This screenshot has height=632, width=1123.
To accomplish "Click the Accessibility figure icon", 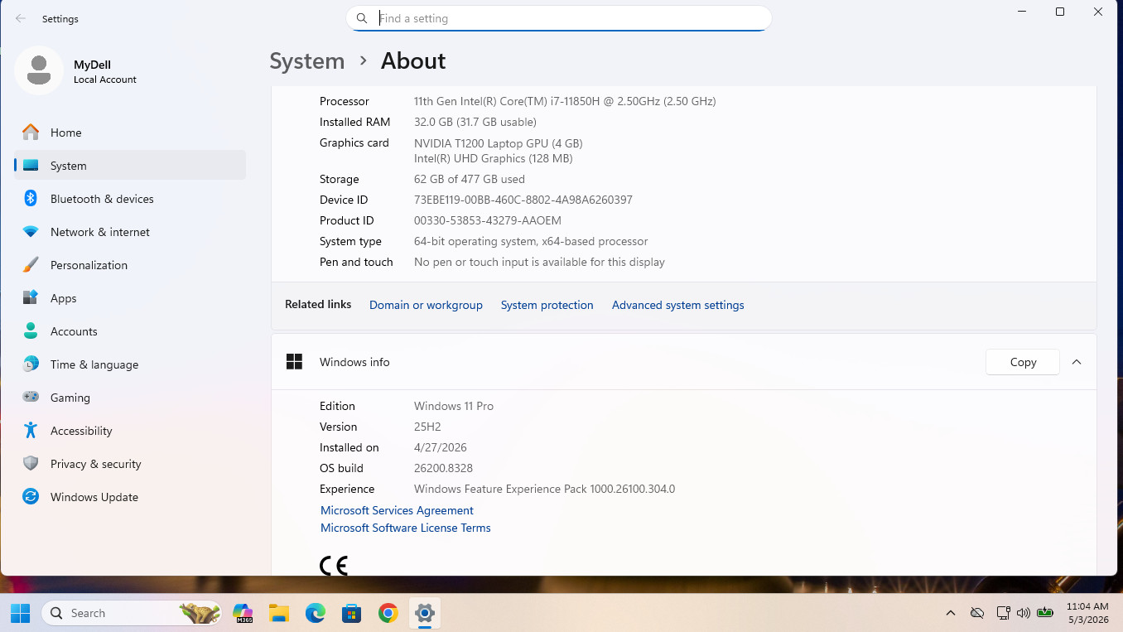I will 31,431.
